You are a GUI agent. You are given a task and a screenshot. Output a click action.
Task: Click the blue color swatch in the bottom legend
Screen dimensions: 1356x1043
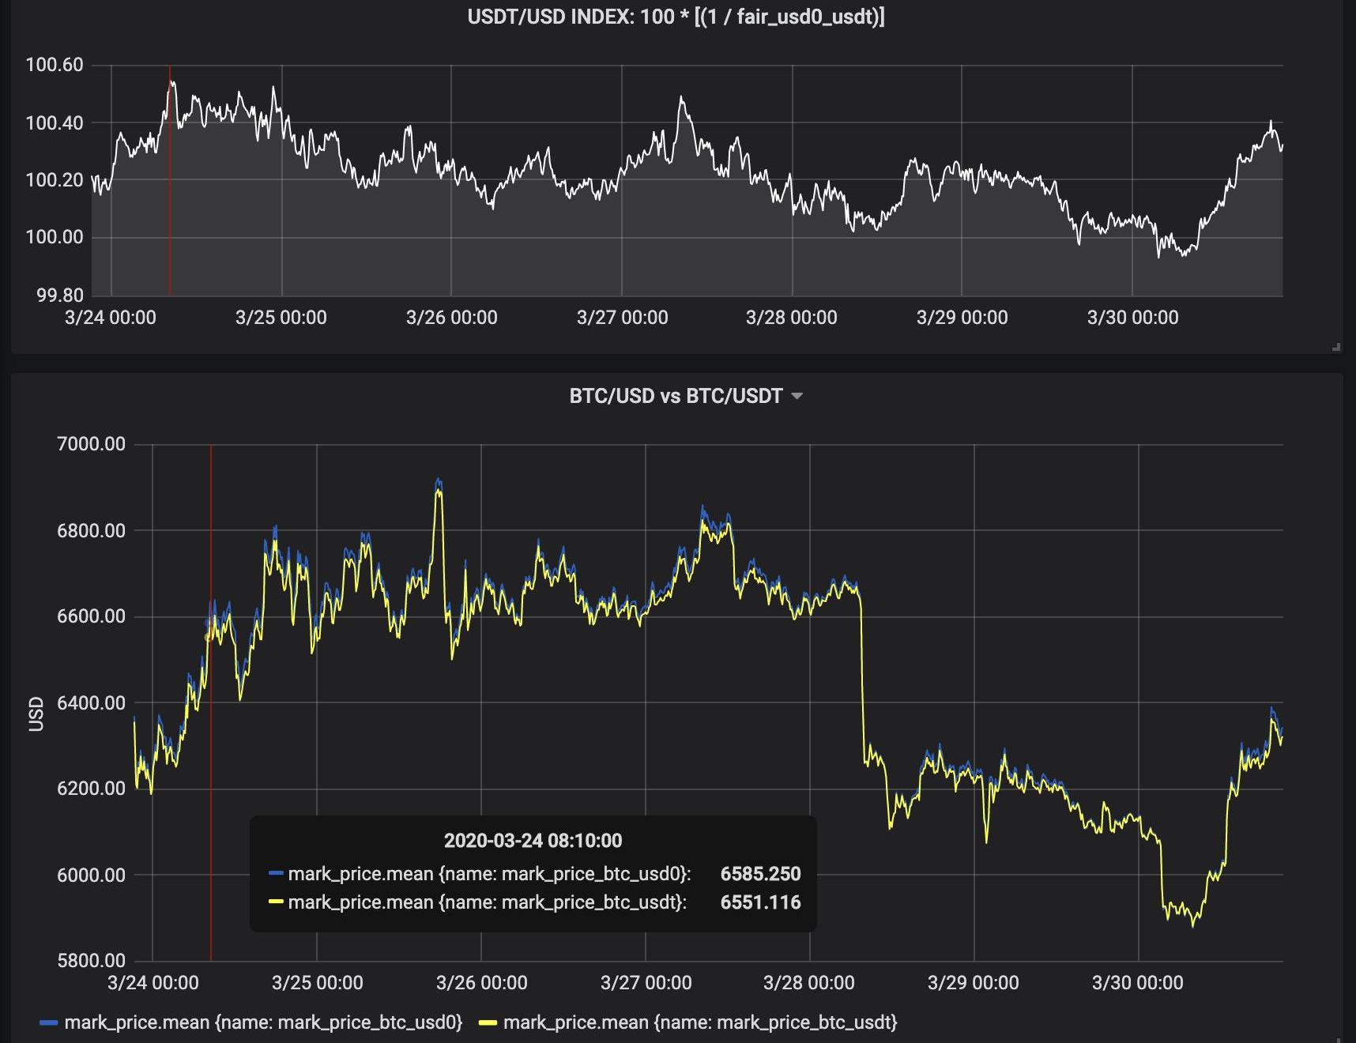click(x=49, y=1022)
